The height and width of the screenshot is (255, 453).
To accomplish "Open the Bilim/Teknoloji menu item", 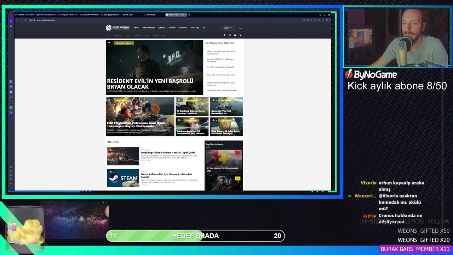I will (x=148, y=28).
